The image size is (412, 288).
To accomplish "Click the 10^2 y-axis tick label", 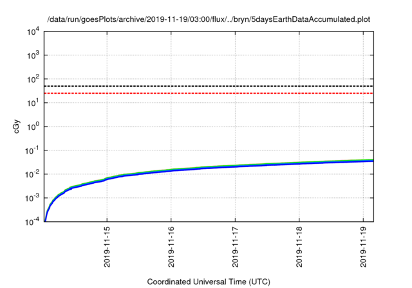I will point(33,79).
